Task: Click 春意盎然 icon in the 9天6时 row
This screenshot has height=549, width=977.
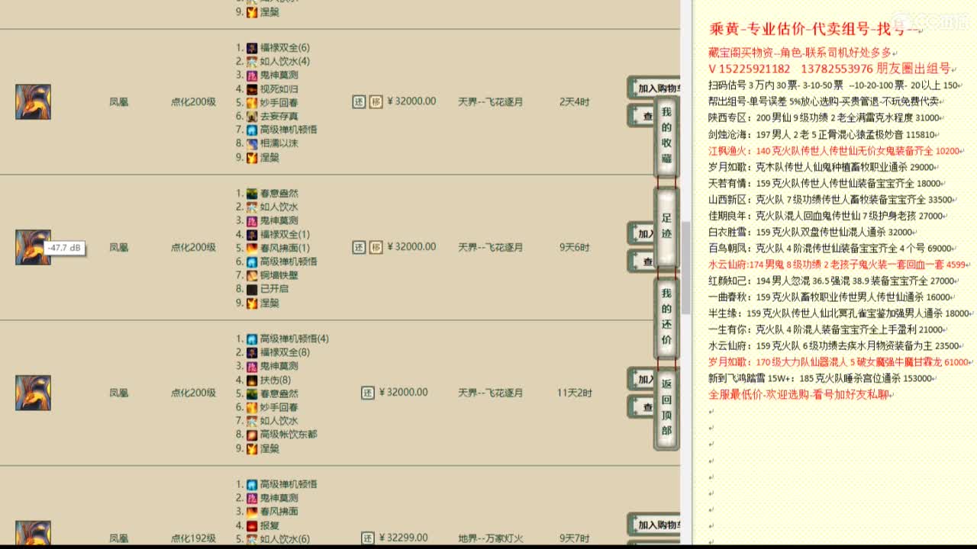Action: click(x=252, y=193)
